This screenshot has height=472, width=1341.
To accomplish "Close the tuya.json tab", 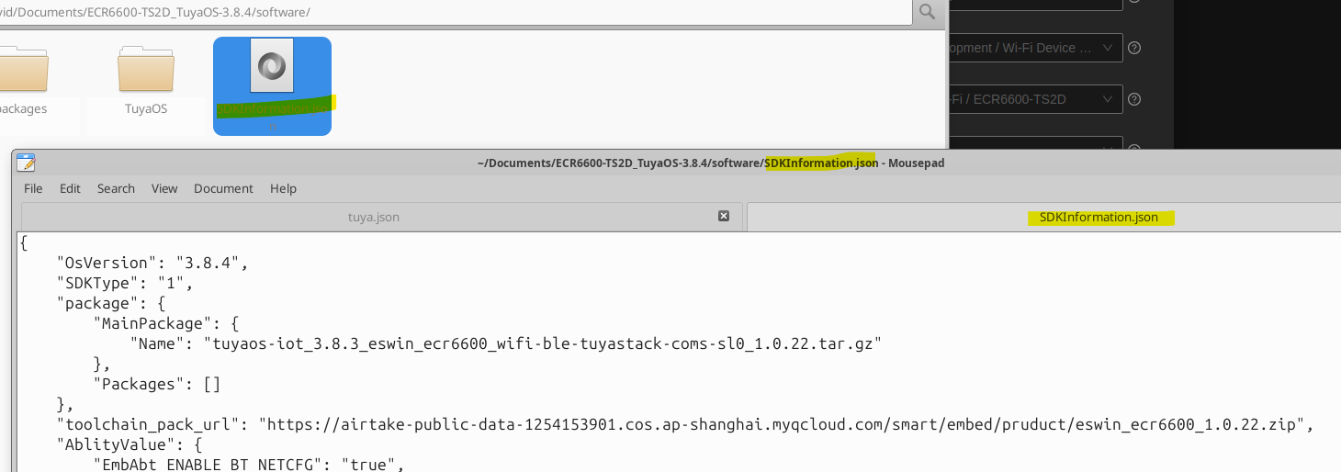I will [724, 216].
